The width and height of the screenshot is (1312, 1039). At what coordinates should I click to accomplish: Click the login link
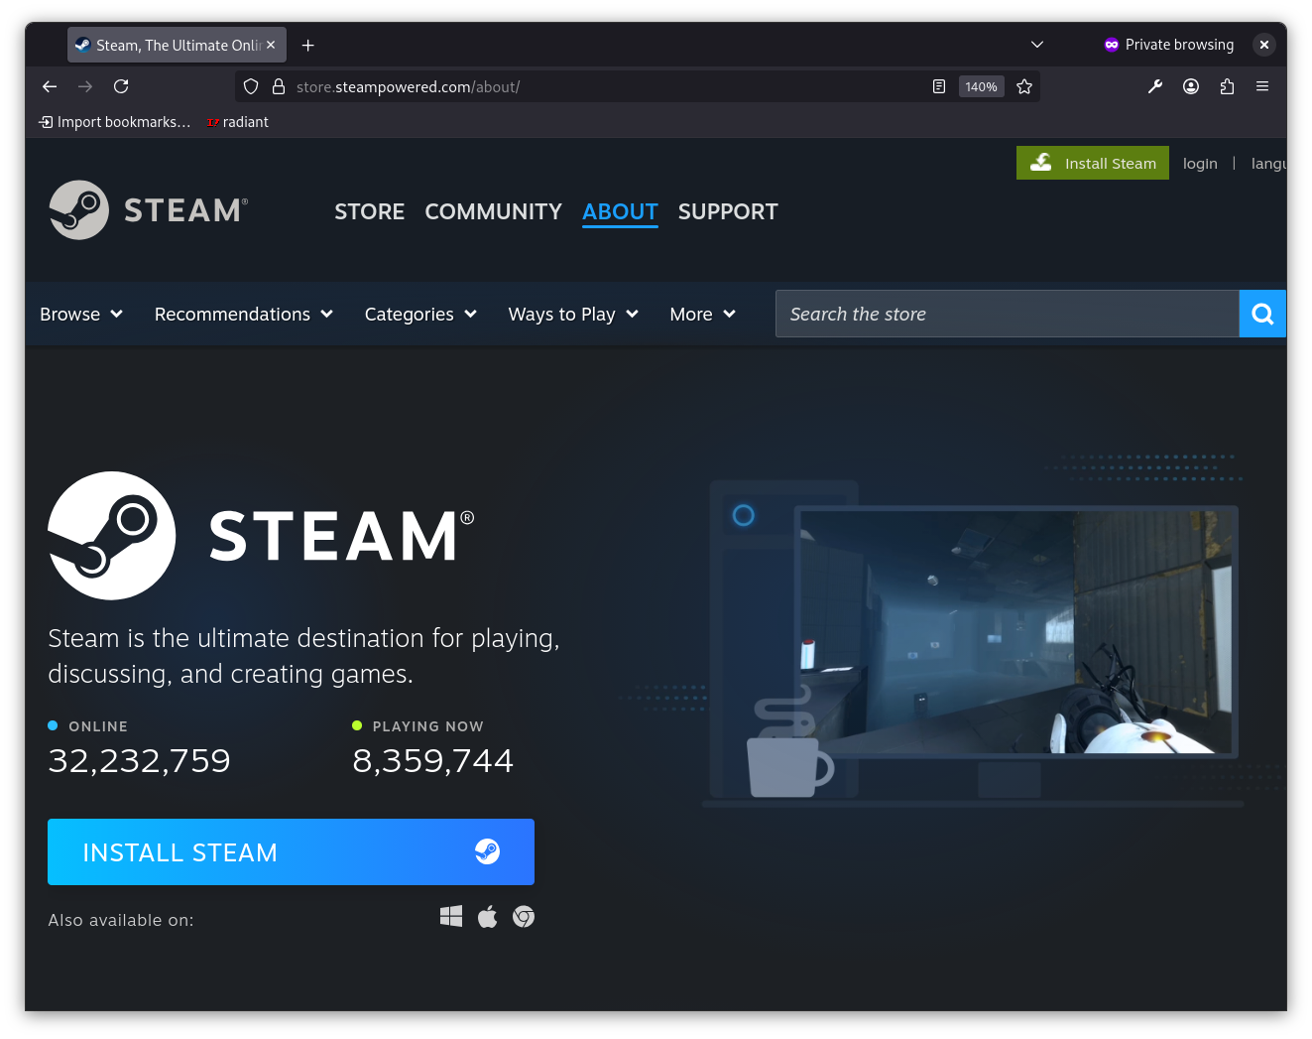tap(1200, 164)
